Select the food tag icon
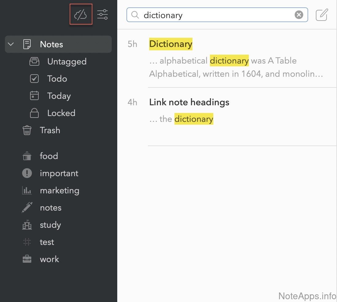 (27, 156)
